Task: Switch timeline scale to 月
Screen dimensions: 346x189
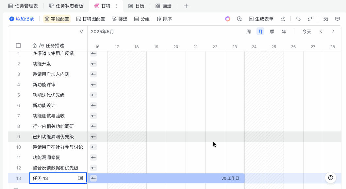Action: (x=260, y=32)
